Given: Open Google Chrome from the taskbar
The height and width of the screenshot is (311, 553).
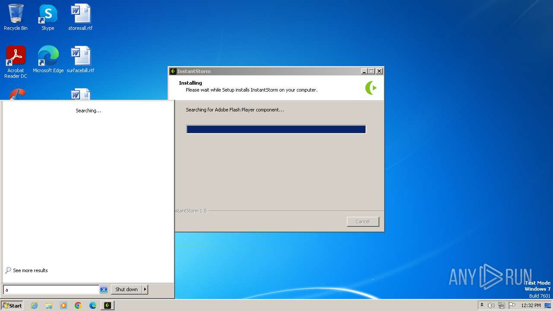Looking at the screenshot, I should coord(78,305).
